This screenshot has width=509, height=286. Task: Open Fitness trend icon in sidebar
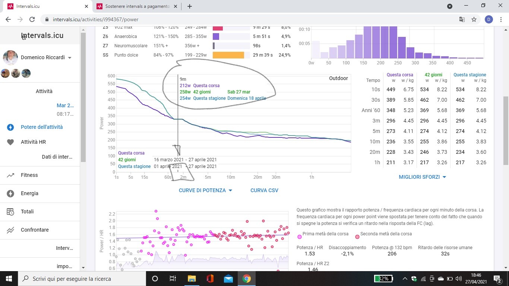pos(10,175)
